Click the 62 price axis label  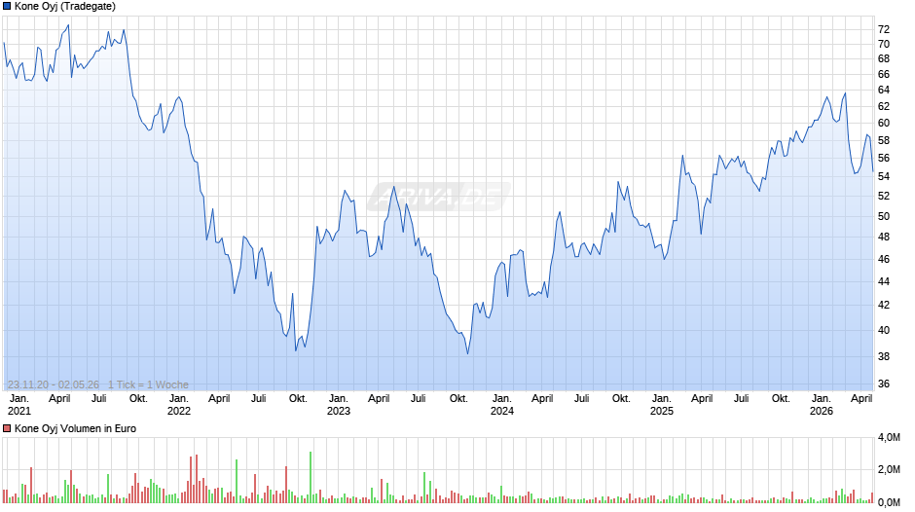[884, 106]
